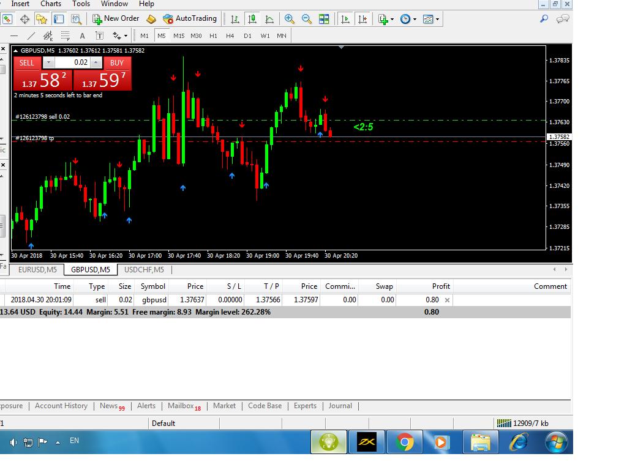627x470 pixels.
Task: Tile the chart windows
Action: [x=324, y=19]
